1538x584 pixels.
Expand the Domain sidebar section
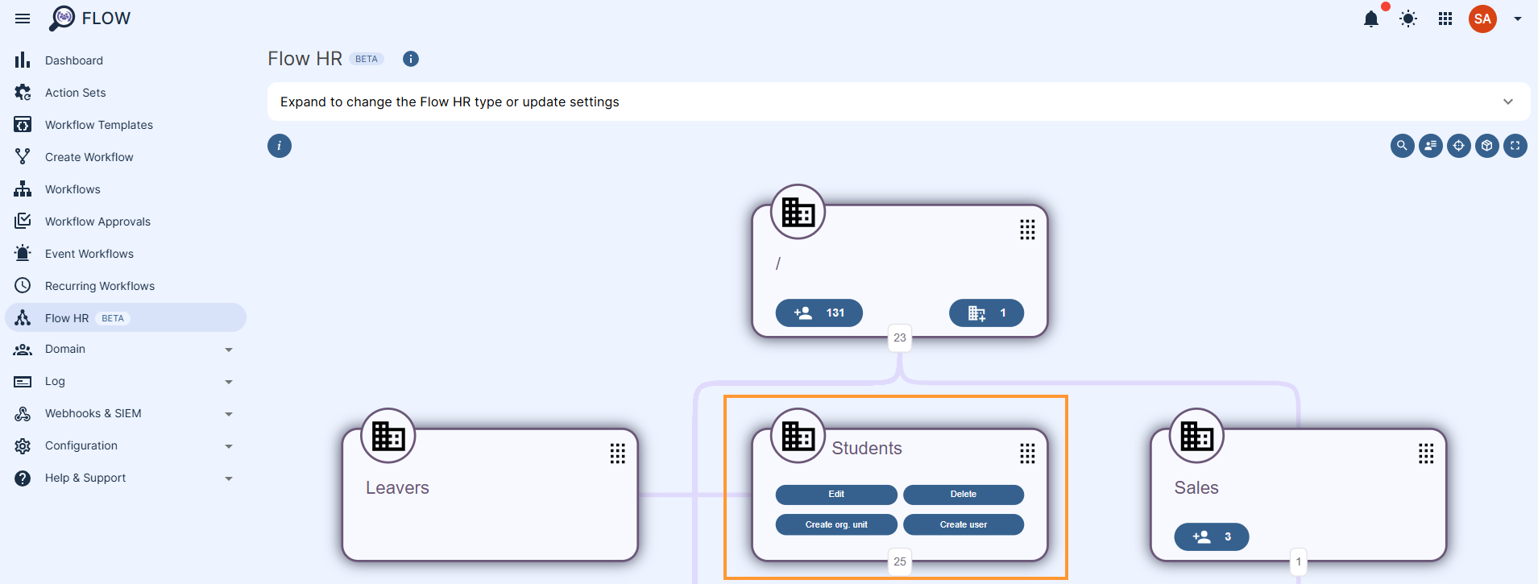point(228,350)
